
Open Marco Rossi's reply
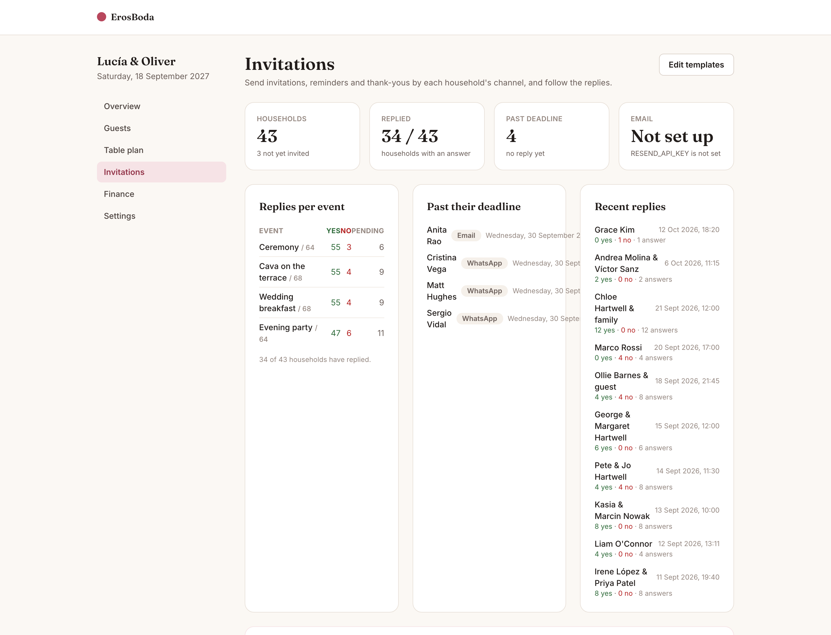pos(657,352)
